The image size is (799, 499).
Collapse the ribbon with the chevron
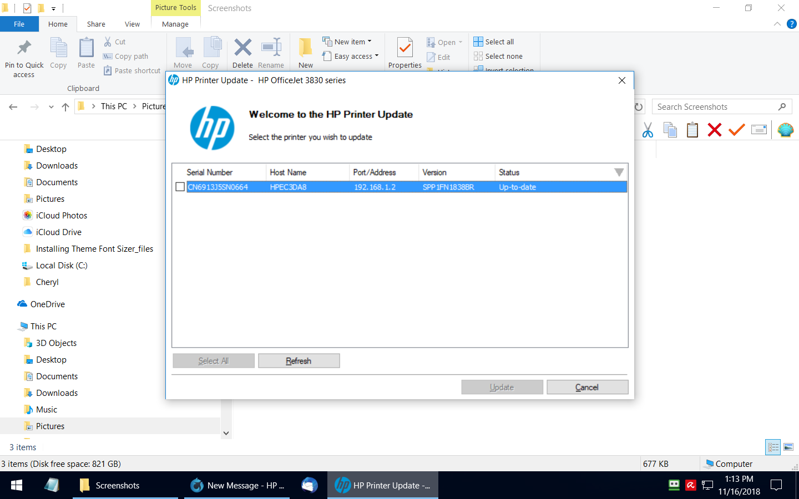pyautogui.click(x=777, y=24)
